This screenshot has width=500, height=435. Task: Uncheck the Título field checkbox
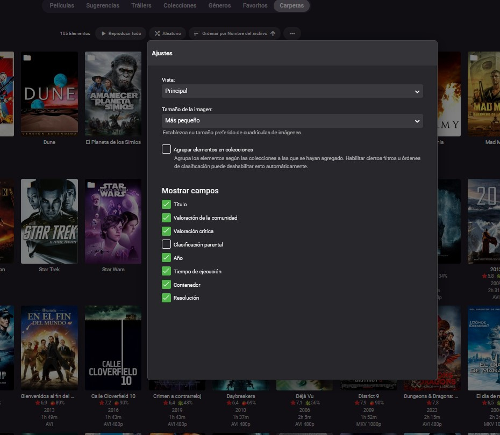167,204
